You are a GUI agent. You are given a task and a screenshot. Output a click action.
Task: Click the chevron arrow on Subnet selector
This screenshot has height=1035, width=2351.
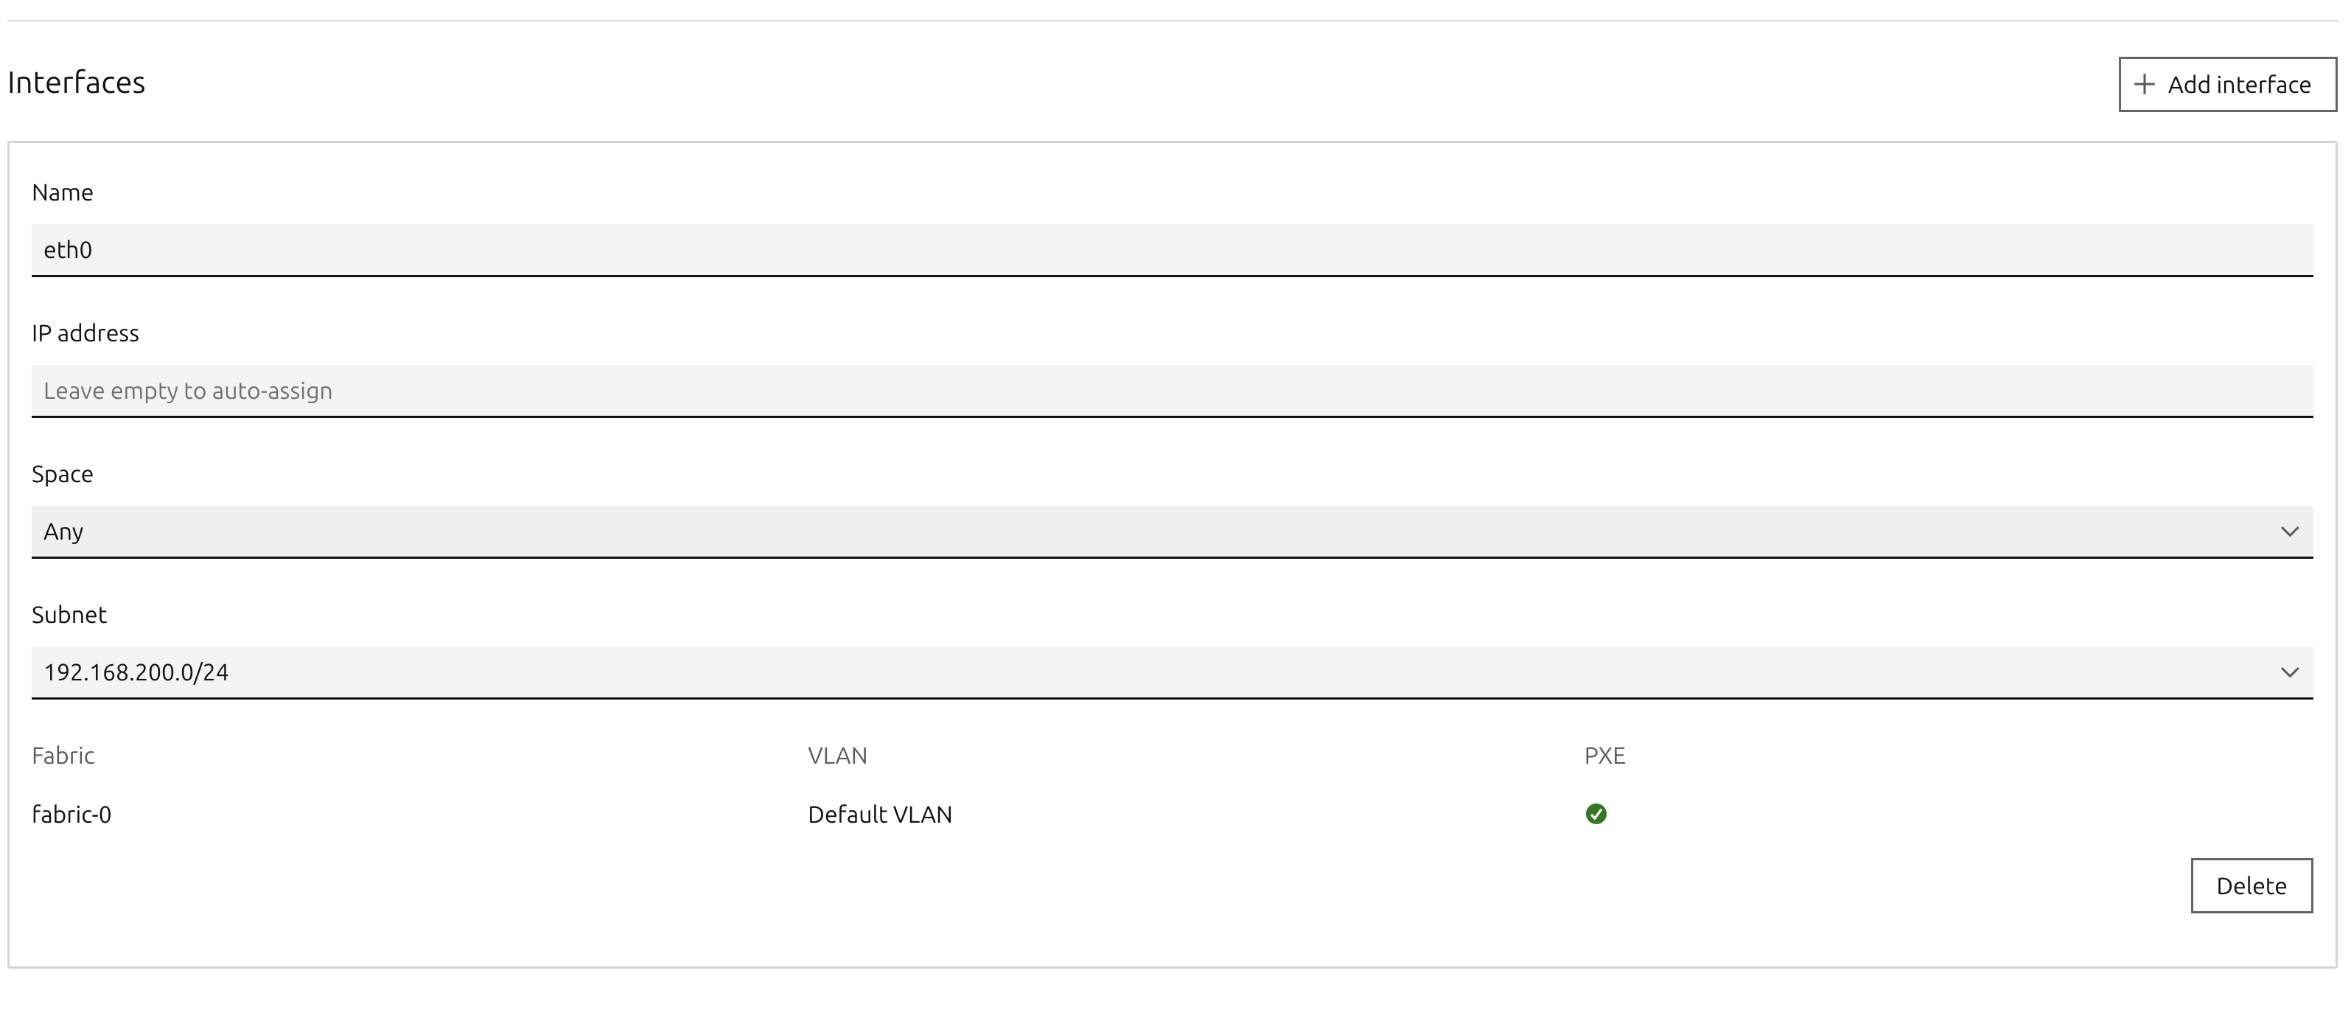click(x=2289, y=672)
